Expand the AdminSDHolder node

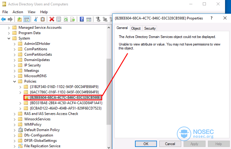pos(15,44)
